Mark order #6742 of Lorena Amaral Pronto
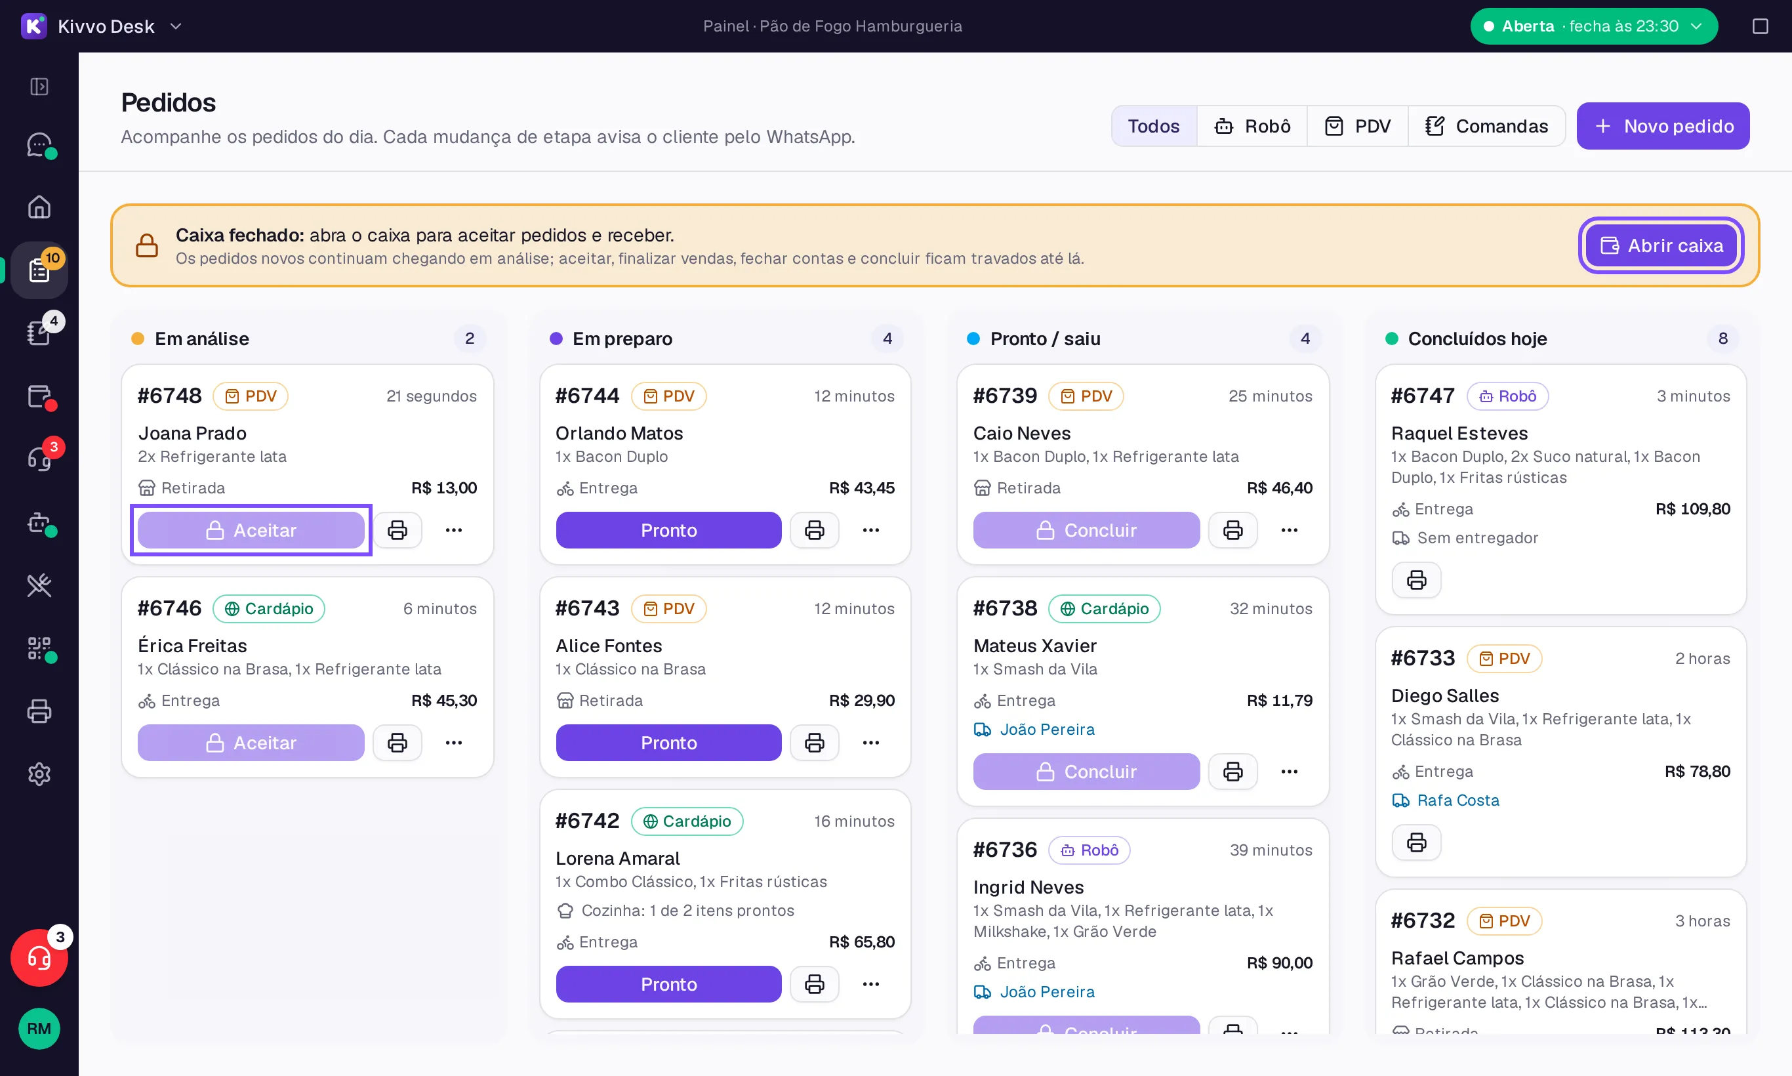Image resolution: width=1792 pixels, height=1076 pixels. tap(668, 984)
